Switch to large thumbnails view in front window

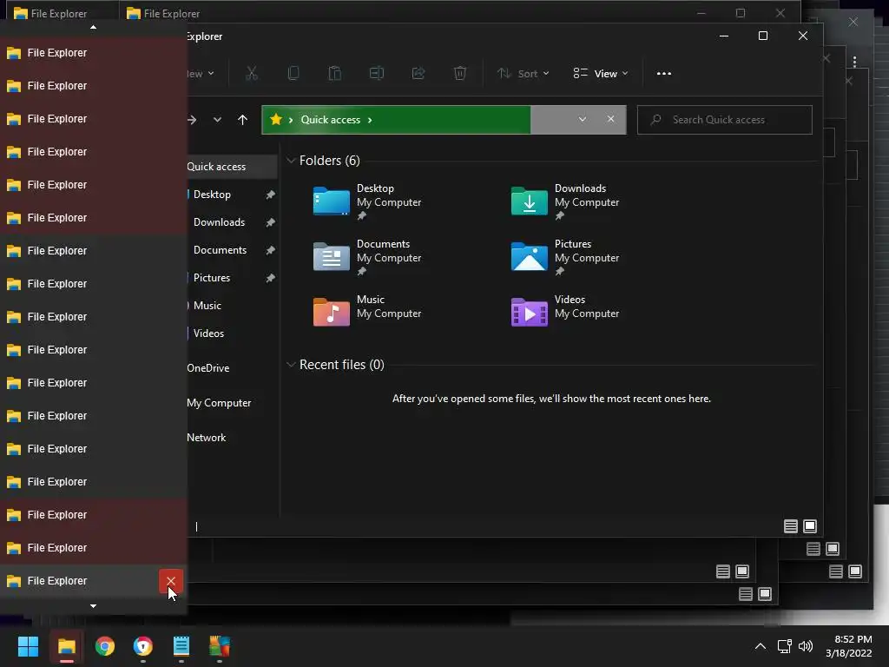tap(810, 526)
